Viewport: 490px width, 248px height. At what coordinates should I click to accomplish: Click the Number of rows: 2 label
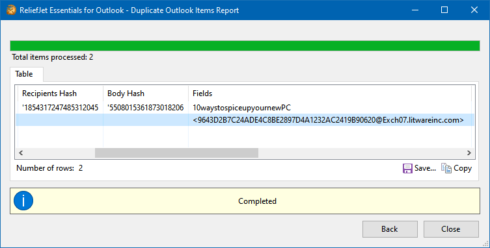[x=49, y=168]
